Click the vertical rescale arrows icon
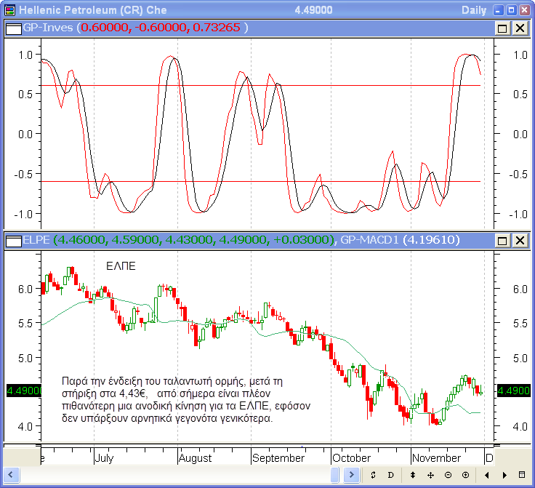This screenshot has height=488, width=535. point(413,475)
